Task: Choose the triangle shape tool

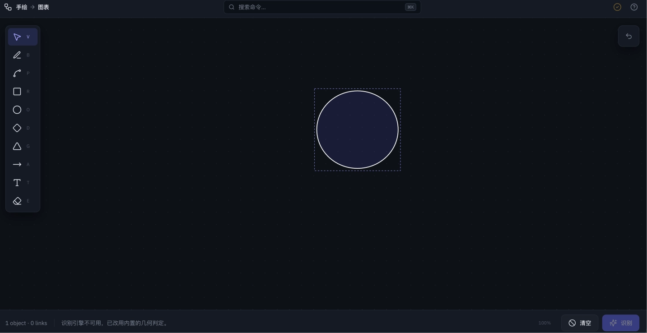Action: tap(23, 146)
